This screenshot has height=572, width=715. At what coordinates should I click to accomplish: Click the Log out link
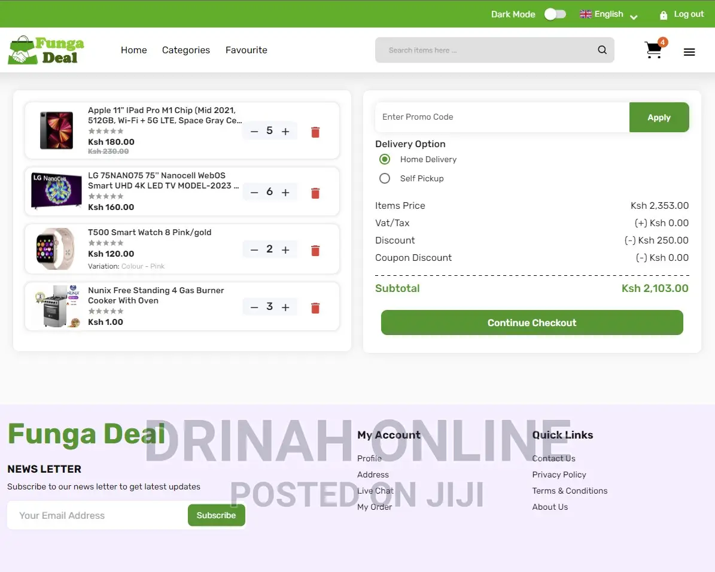click(689, 14)
